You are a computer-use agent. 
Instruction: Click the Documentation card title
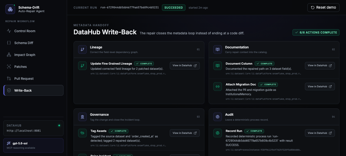pyautogui.click(x=237, y=47)
